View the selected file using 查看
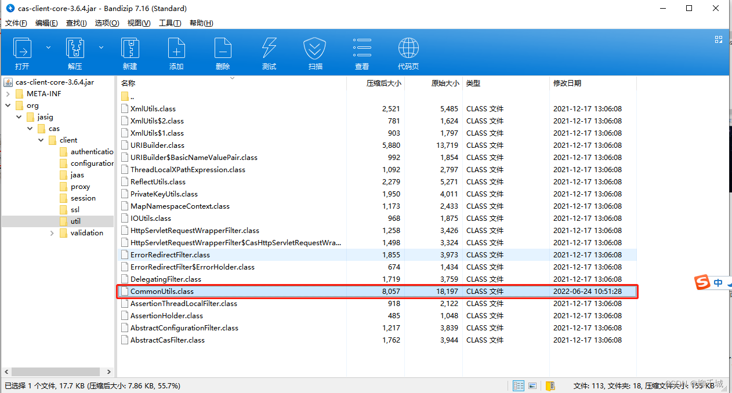 pyautogui.click(x=361, y=53)
